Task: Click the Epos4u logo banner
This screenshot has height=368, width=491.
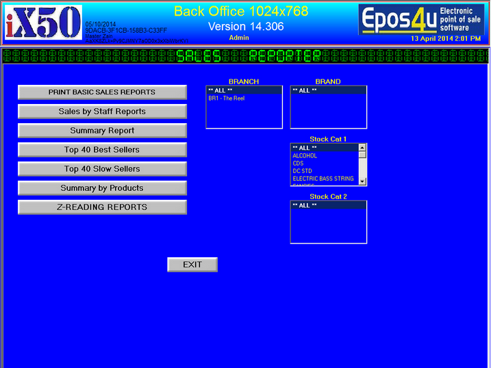Action: [x=421, y=19]
